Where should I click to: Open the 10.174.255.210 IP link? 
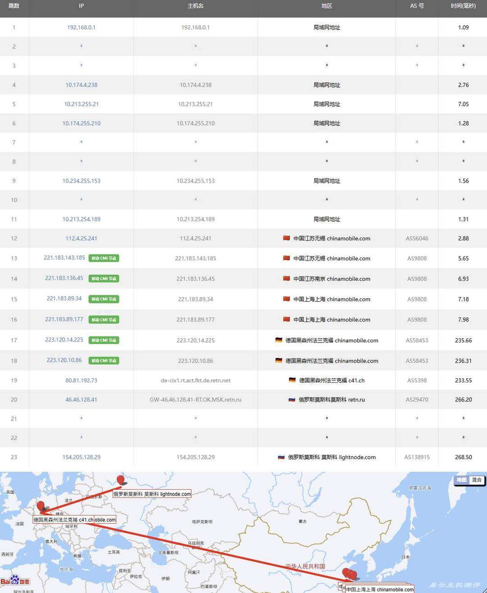tap(81, 123)
